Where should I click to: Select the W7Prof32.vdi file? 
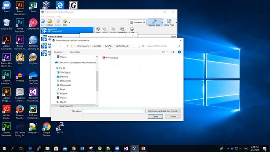110,58
